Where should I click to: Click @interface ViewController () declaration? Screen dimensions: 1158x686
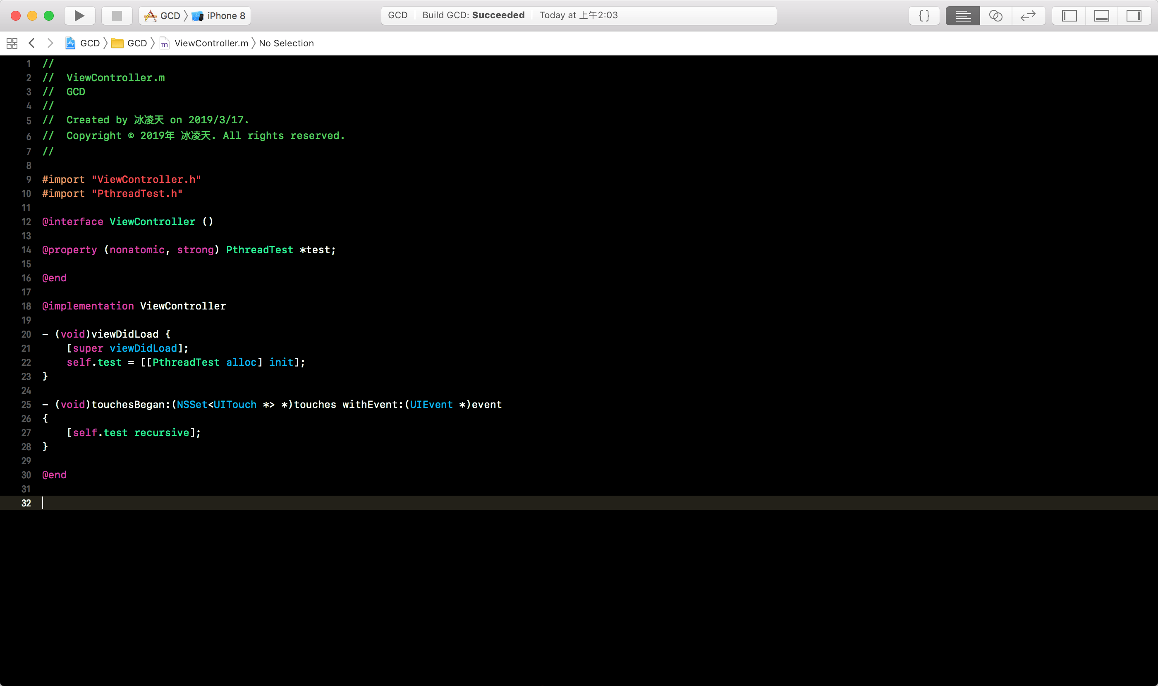[127, 221]
